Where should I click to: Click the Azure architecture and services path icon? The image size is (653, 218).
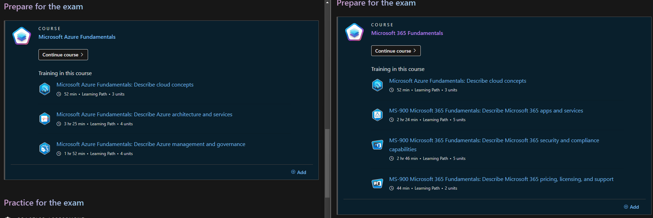pyautogui.click(x=45, y=119)
